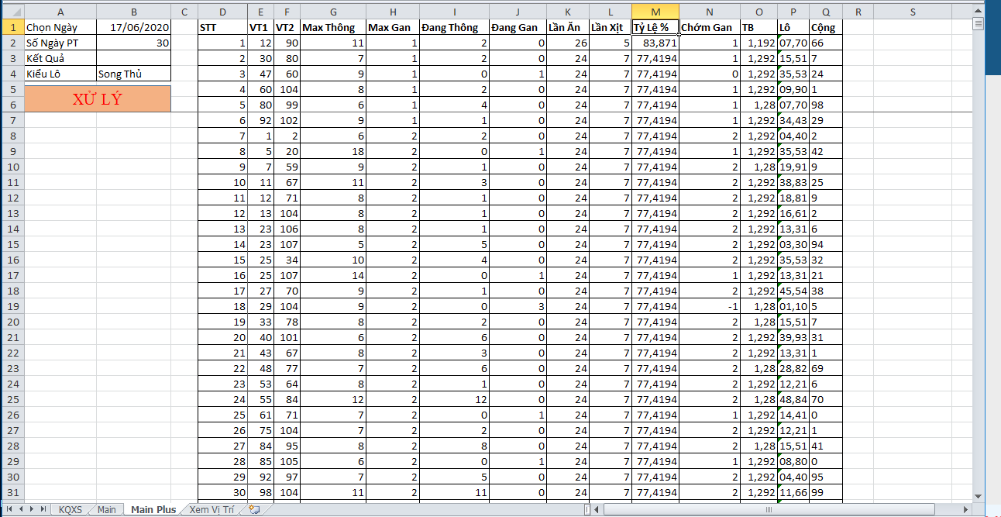Click the first sheet navigation arrow
This screenshot has height=517, width=1001.
(10, 509)
